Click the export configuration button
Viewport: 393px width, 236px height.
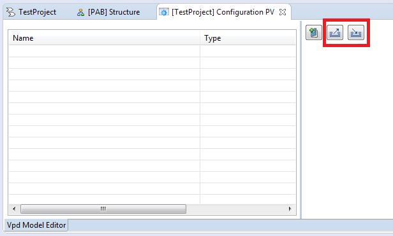coord(335,32)
